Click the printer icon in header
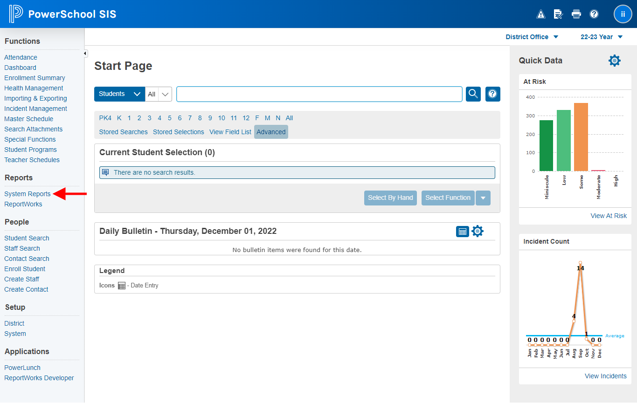This screenshot has height=403, width=637. (576, 14)
